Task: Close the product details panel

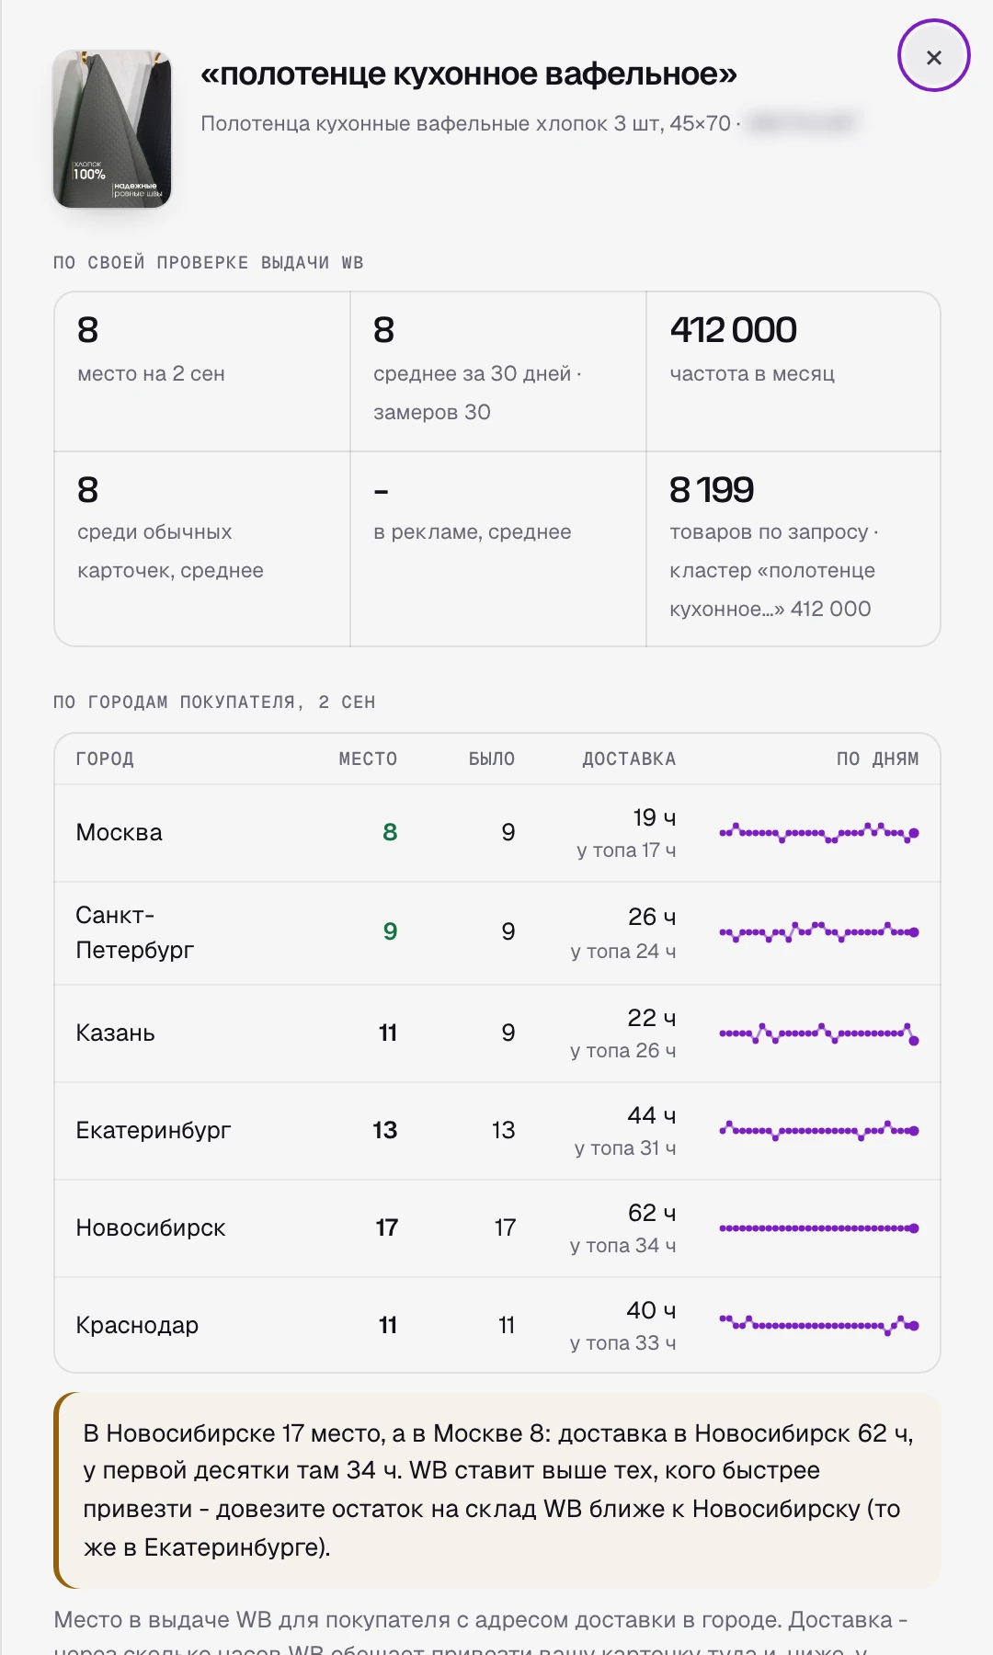Action: click(x=933, y=57)
